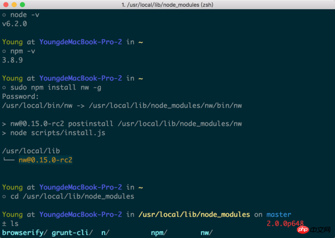Select the '3.8.9' npm version output
The height and width of the screenshot is (238, 335).
pos(13,60)
